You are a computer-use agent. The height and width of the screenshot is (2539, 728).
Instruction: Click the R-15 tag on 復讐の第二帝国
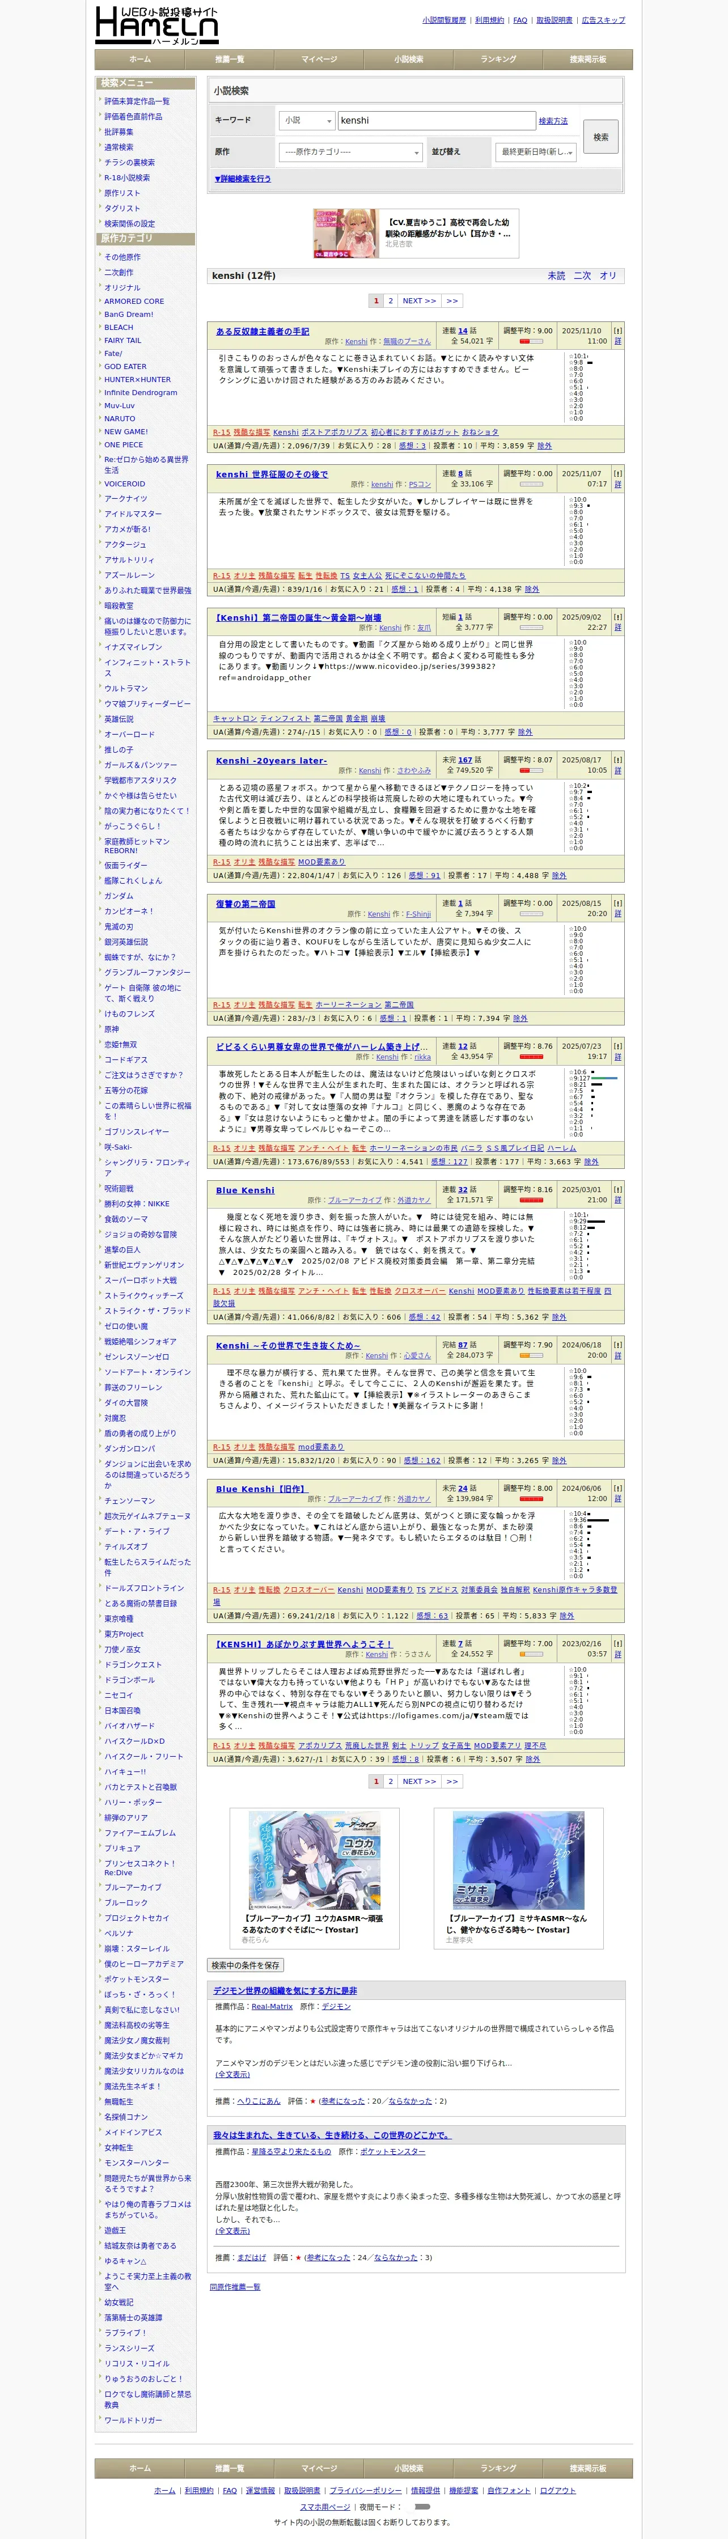tap(221, 1004)
